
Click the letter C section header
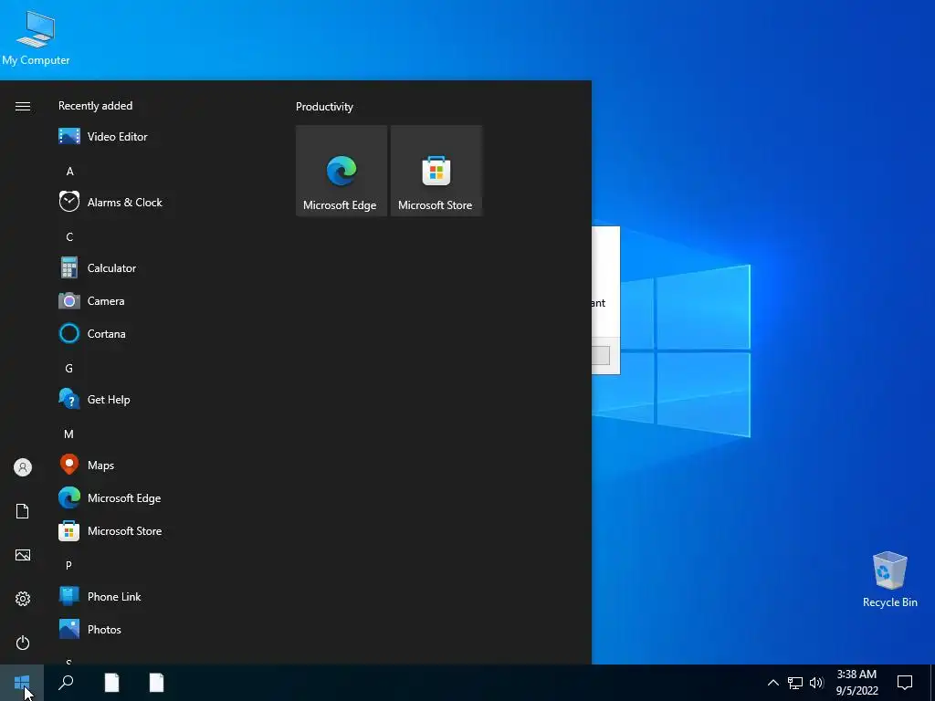click(x=69, y=237)
